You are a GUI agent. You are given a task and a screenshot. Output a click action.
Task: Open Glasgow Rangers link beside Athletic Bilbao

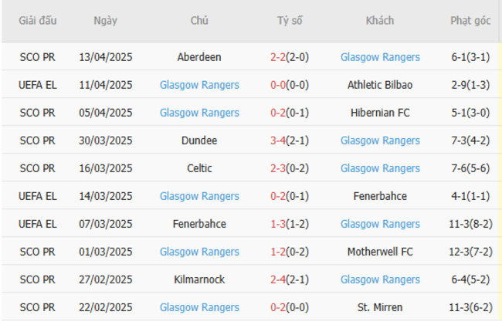199,85
